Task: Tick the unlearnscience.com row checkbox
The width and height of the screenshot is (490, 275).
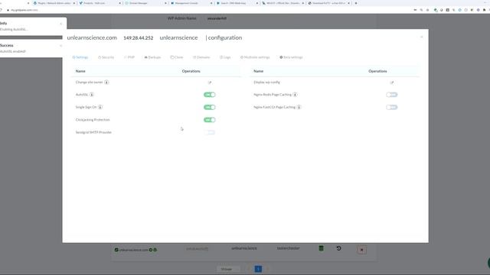Action: 116,250
